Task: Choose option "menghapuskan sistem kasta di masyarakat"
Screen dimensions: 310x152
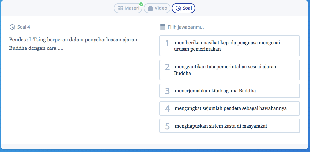Action: (x=229, y=126)
